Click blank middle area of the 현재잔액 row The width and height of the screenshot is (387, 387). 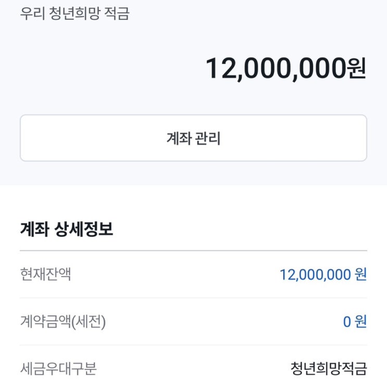[x=172, y=274]
